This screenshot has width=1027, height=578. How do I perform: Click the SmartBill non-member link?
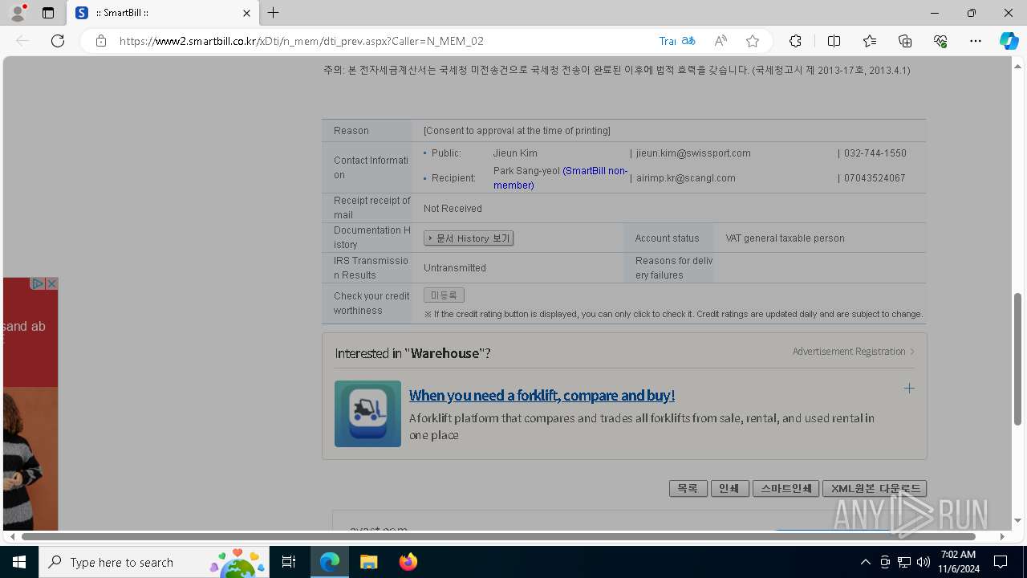[x=560, y=178]
